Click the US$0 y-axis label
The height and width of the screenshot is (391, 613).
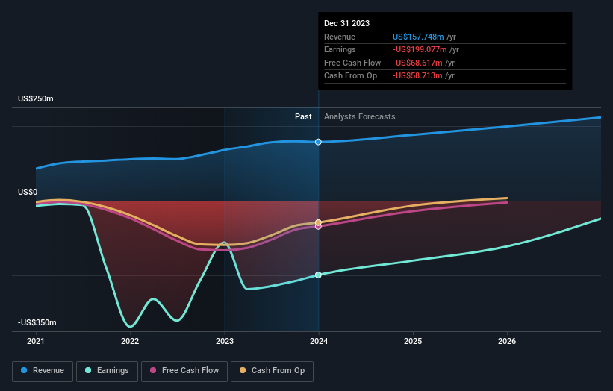tap(28, 192)
